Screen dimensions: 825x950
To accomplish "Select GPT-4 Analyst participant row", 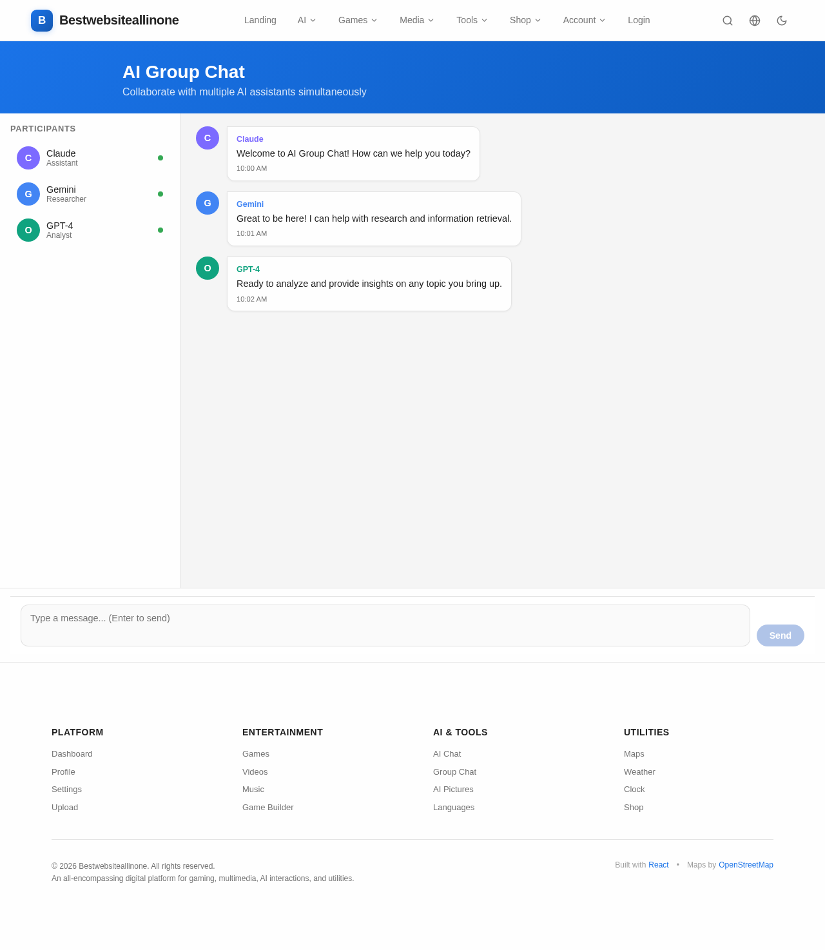I will pyautogui.click(x=90, y=230).
